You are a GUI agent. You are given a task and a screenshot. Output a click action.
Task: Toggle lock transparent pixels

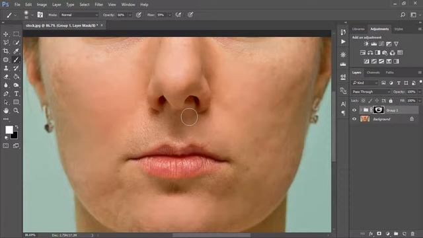(364, 100)
